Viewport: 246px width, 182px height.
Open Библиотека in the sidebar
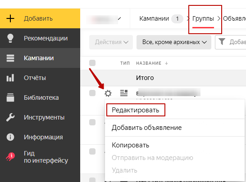(40, 98)
